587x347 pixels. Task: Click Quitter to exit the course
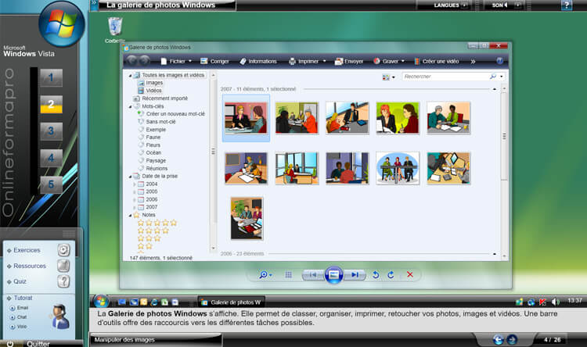coord(38,344)
